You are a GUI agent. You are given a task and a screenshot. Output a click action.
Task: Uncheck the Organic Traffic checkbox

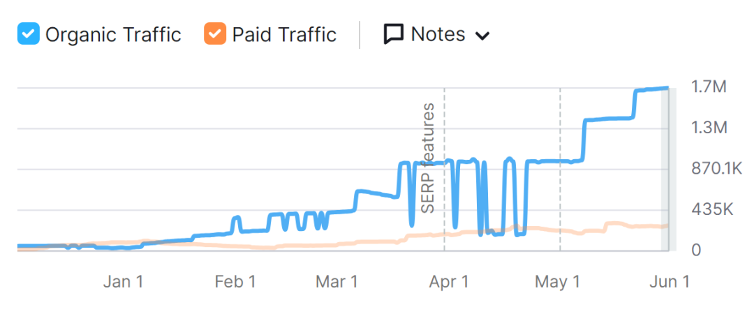coord(29,34)
